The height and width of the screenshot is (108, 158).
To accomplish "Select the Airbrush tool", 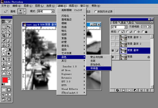I will (x=4, y=41).
